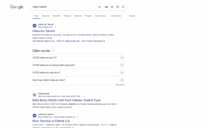Screen dimensions: 206x128
Task: Switch to Görseller tab
Action: coord(57,16)
